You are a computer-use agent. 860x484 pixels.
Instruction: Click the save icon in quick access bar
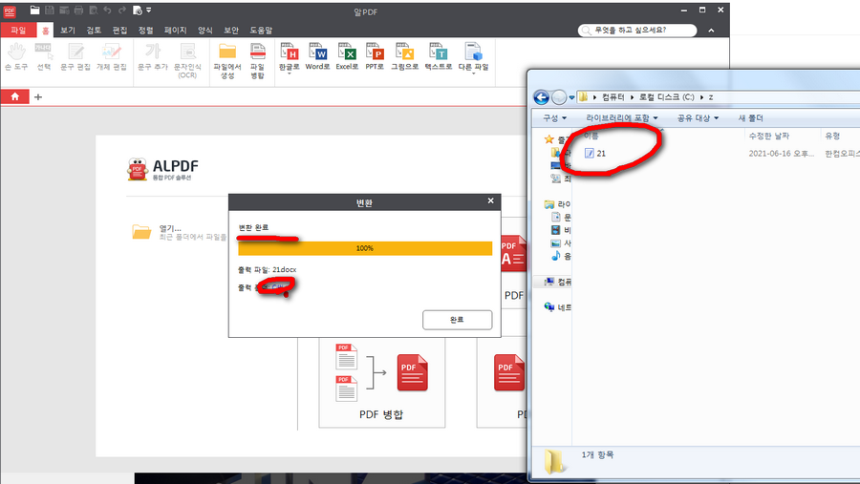[50, 10]
